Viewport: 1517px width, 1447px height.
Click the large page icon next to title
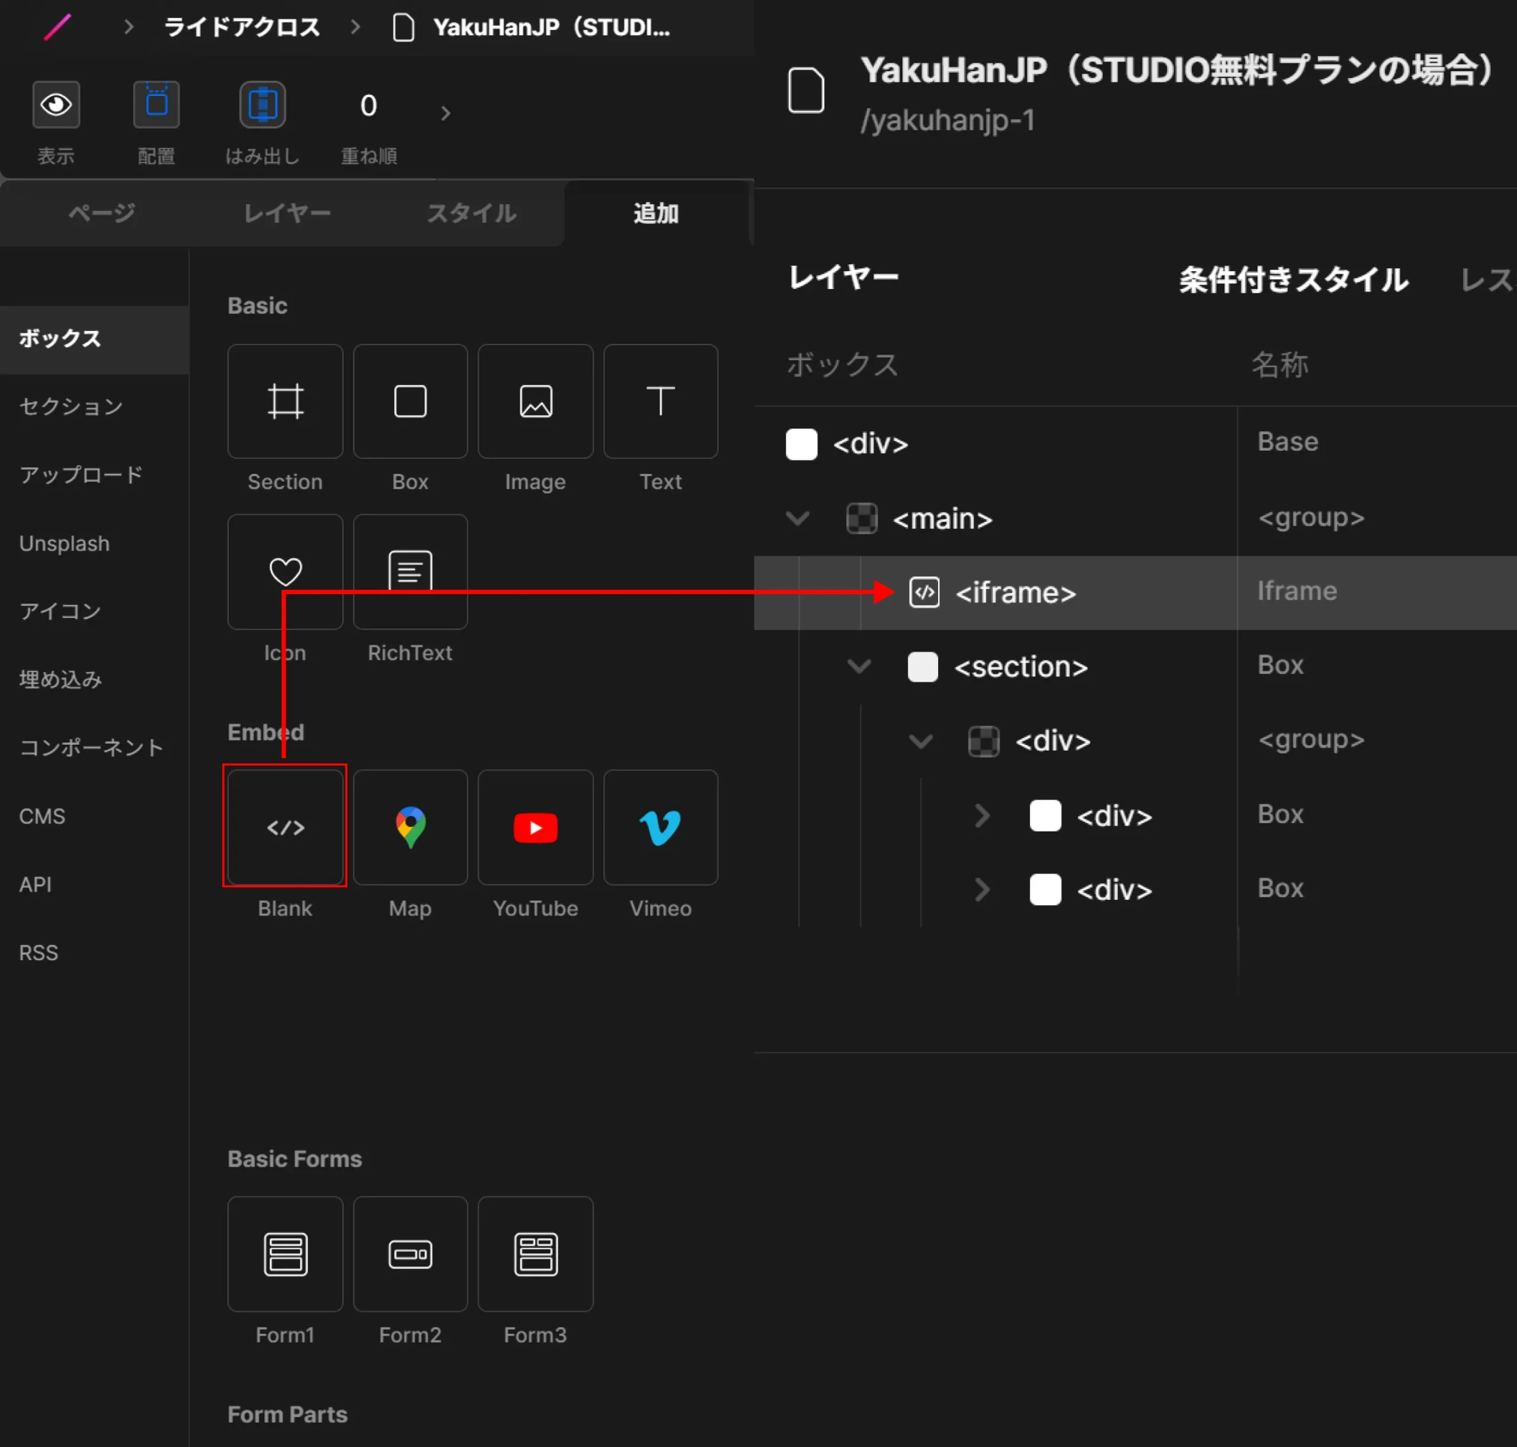click(805, 90)
